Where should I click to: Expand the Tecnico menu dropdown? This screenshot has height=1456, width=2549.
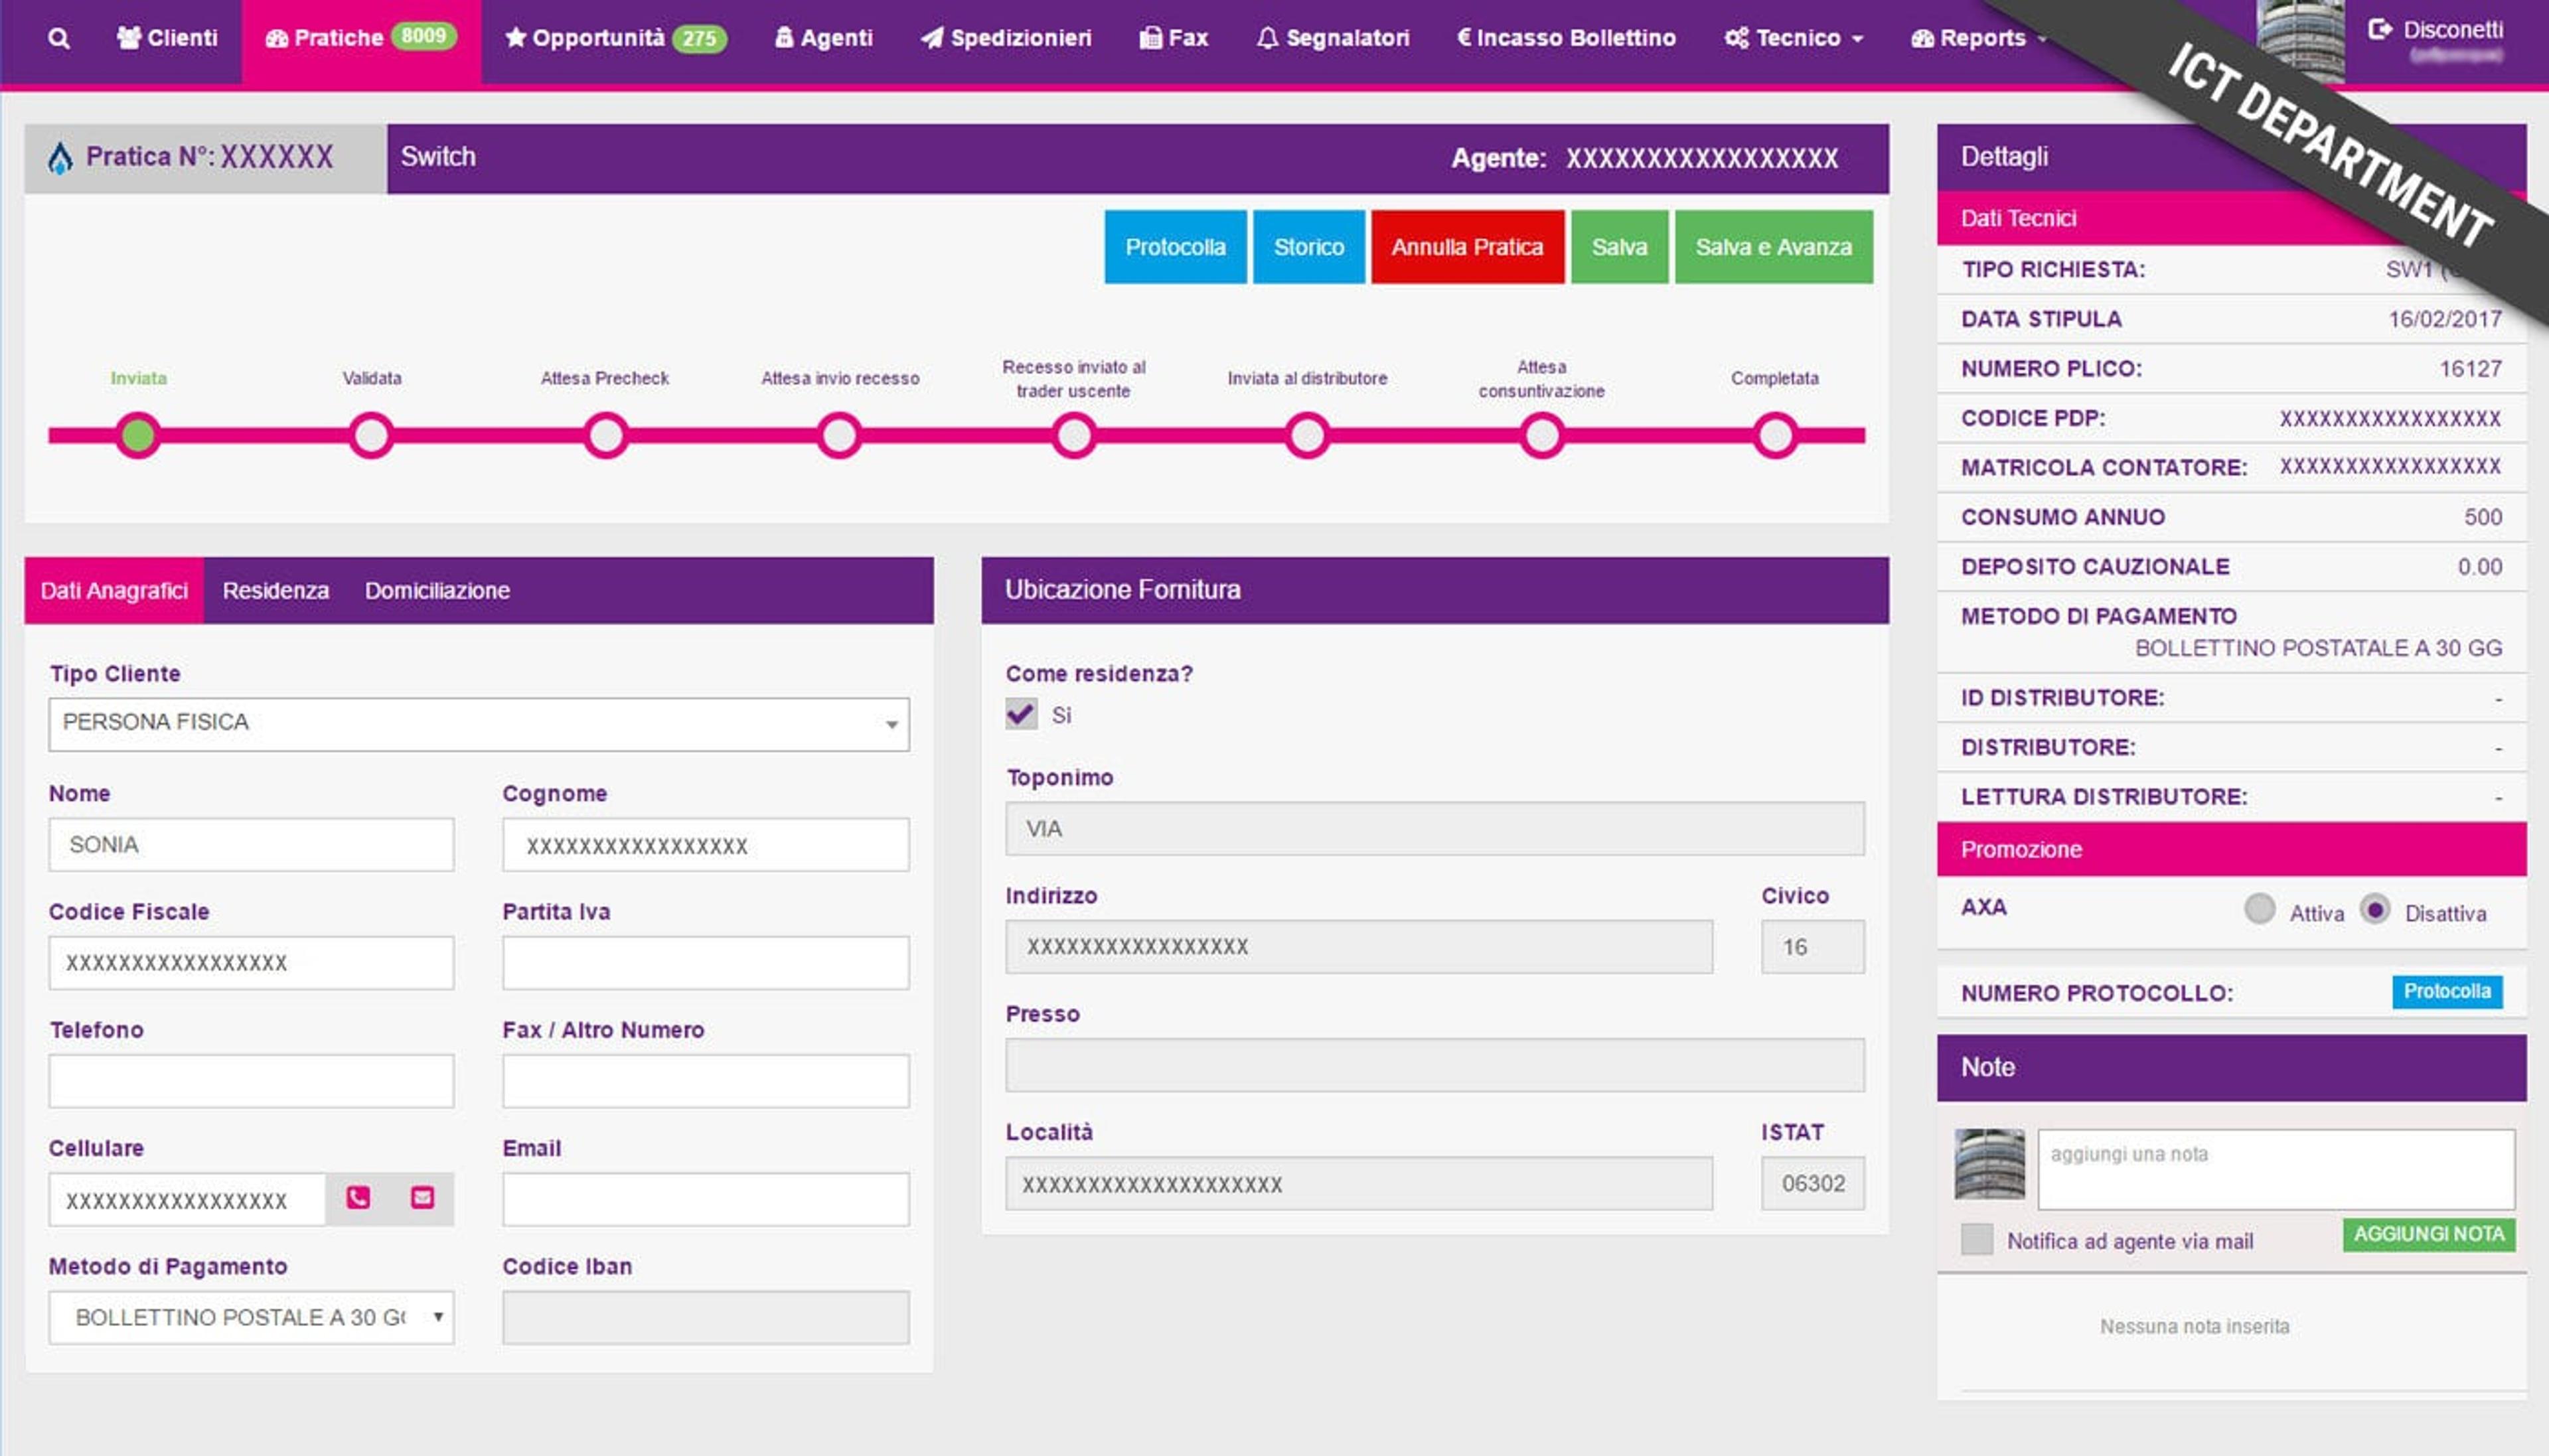[1794, 38]
